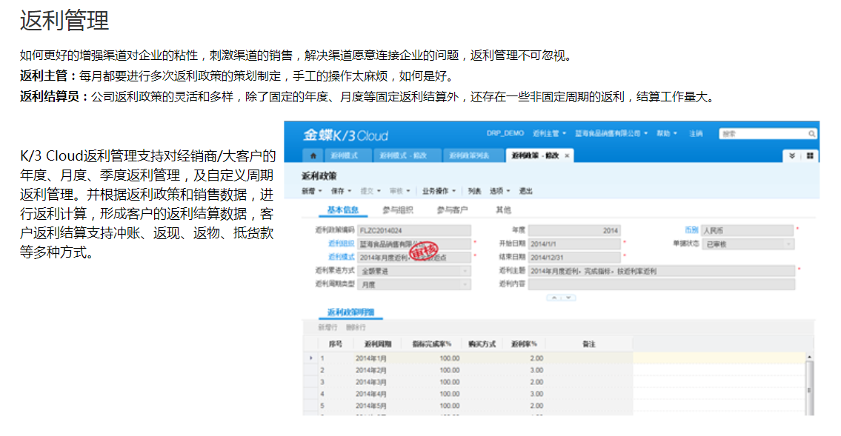Click the grid view icon at tab bar right
841x436 pixels.
click(x=810, y=156)
